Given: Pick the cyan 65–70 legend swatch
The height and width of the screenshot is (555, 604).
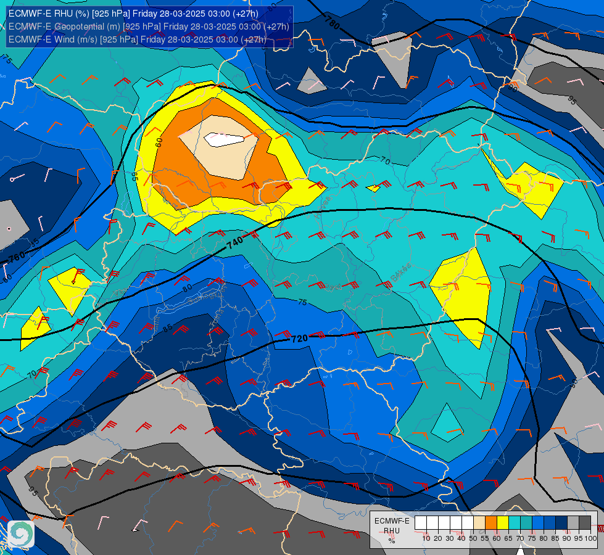Looking at the screenshot, I should 515,523.
